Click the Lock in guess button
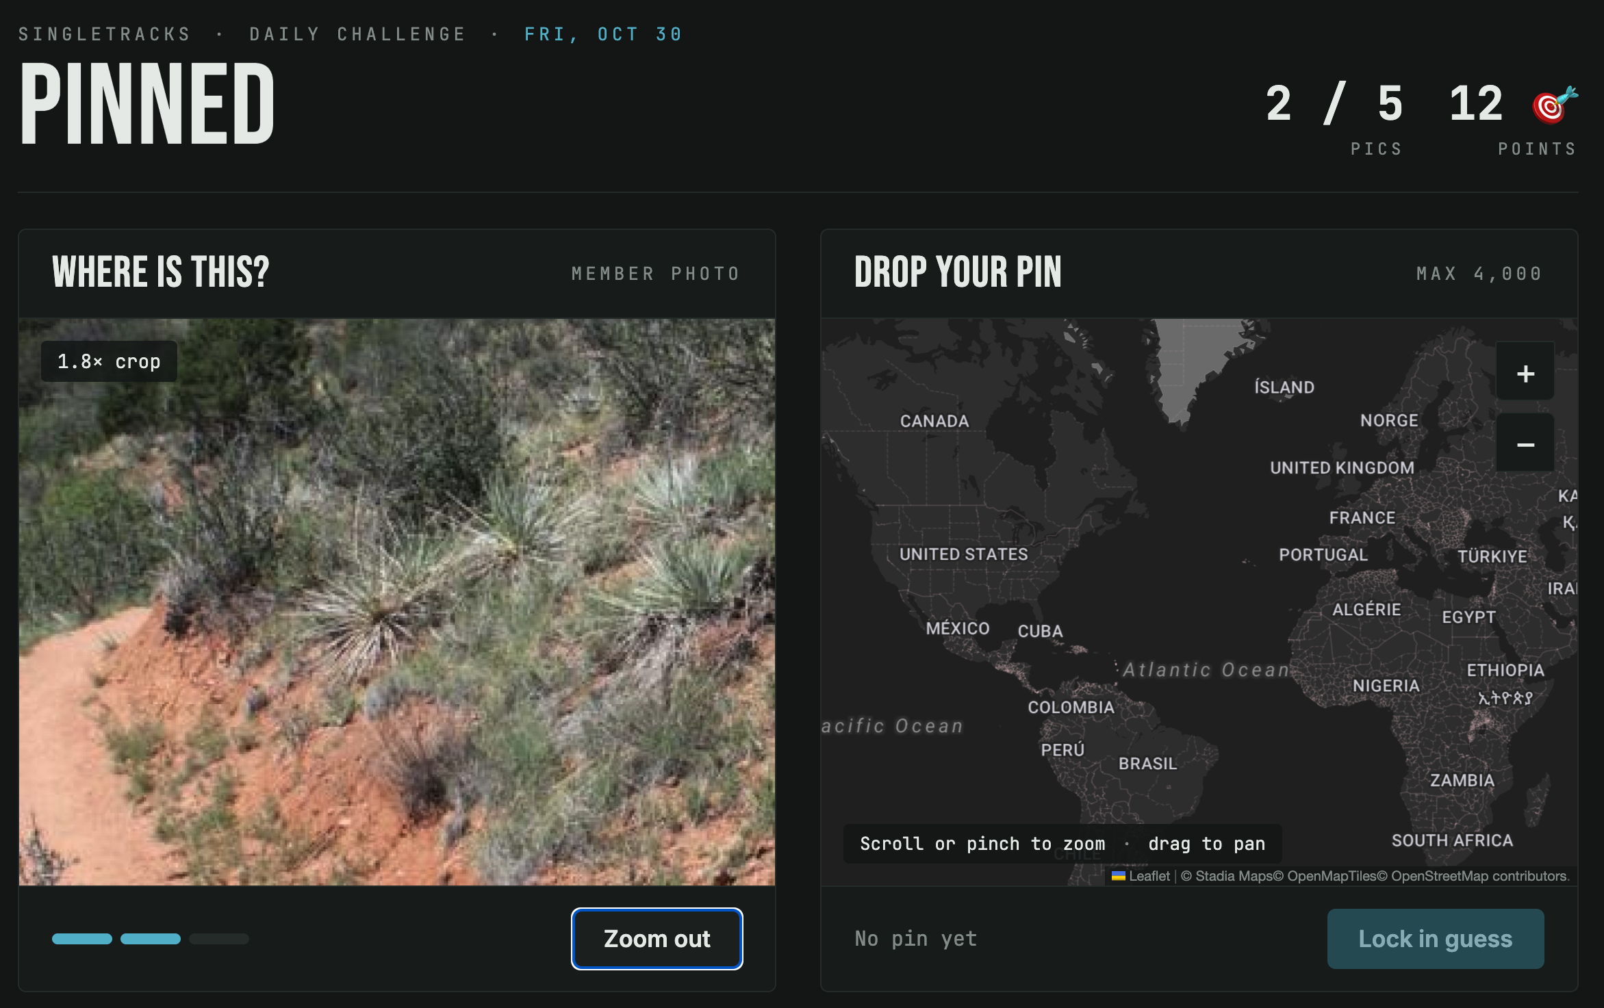 coord(1435,938)
